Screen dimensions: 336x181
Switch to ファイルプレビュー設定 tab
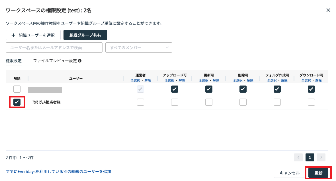pos(55,61)
